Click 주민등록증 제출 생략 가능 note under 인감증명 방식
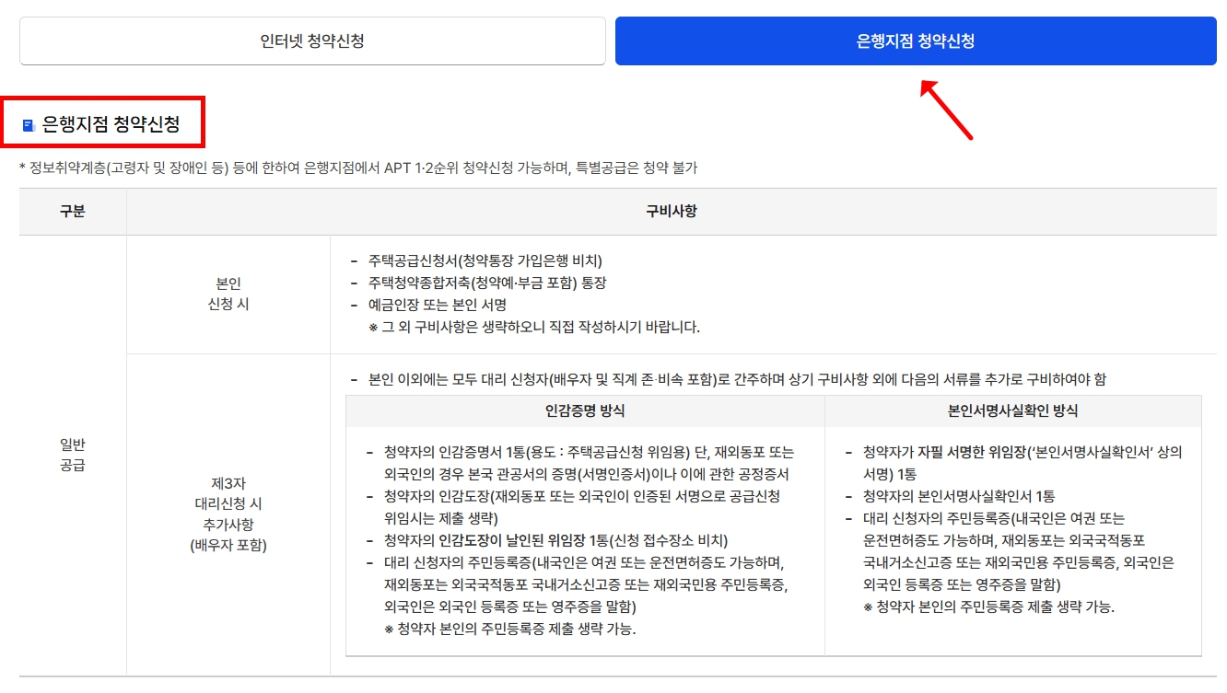The image size is (1227, 693). [x=510, y=629]
